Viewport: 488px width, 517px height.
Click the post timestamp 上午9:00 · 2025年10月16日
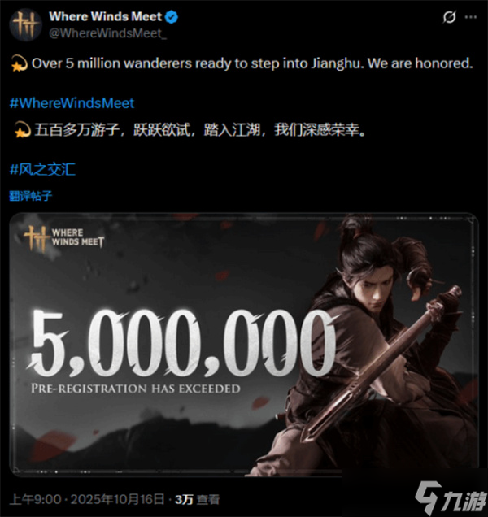(87, 499)
